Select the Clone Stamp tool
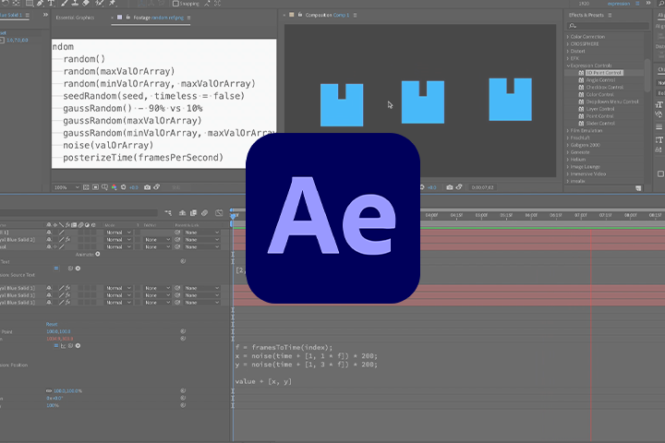The image size is (665, 443). click(x=75, y=3)
